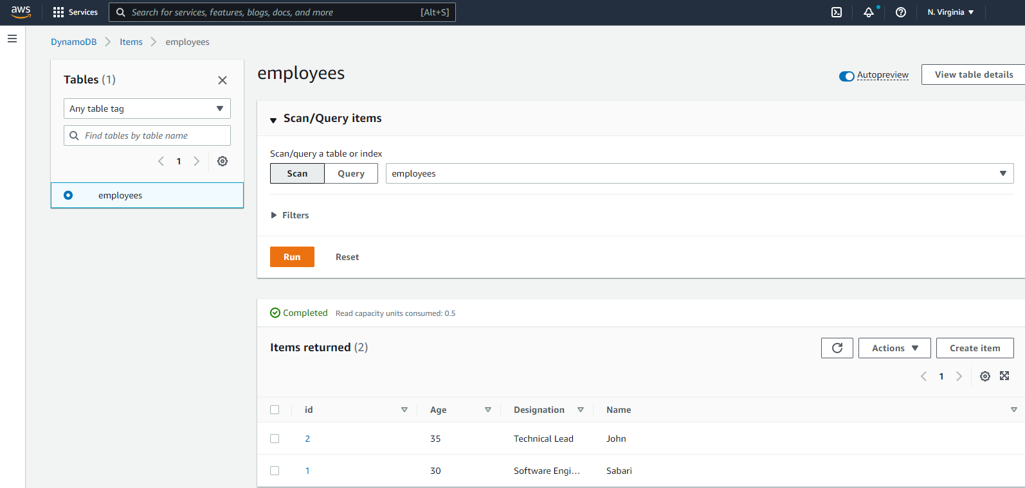Check the checkbox for the John row
1025x488 pixels.
click(x=275, y=439)
